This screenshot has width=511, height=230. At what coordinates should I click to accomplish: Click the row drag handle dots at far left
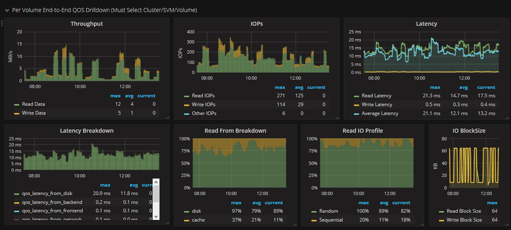(x=2, y=23)
